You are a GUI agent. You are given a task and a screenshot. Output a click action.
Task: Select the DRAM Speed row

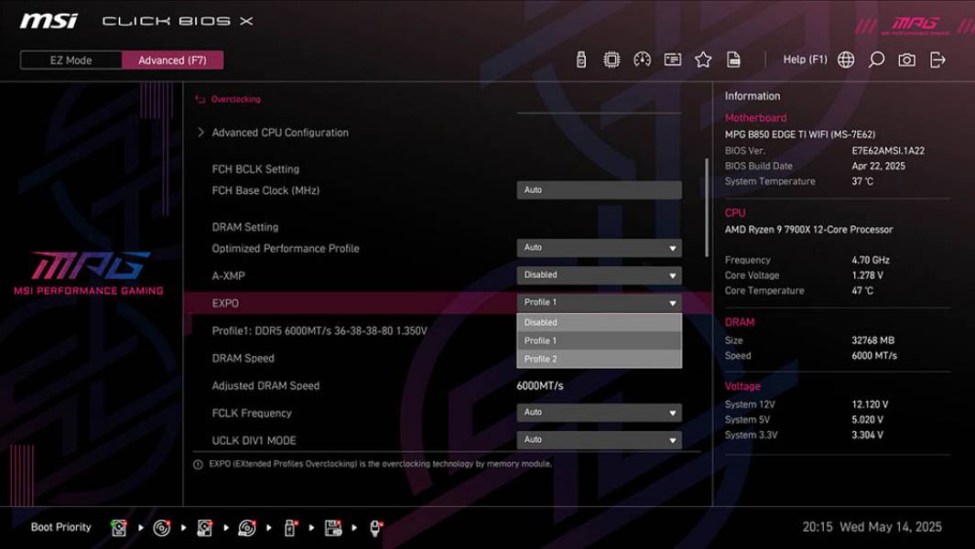coord(244,358)
